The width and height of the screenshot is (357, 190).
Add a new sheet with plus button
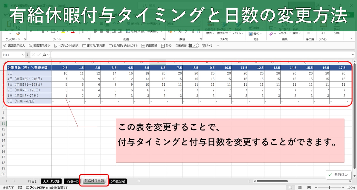(x=139, y=181)
